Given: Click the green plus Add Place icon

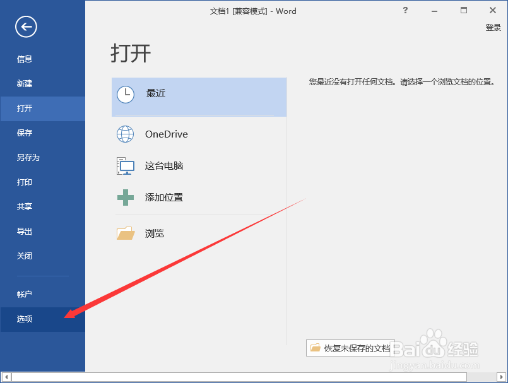Looking at the screenshot, I should click(126, 197).
